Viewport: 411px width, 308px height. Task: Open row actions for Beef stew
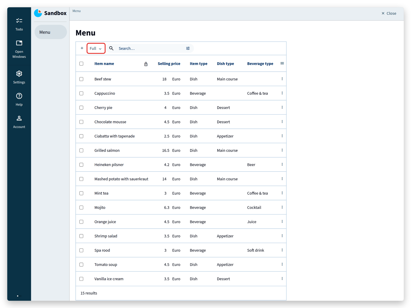282,79
